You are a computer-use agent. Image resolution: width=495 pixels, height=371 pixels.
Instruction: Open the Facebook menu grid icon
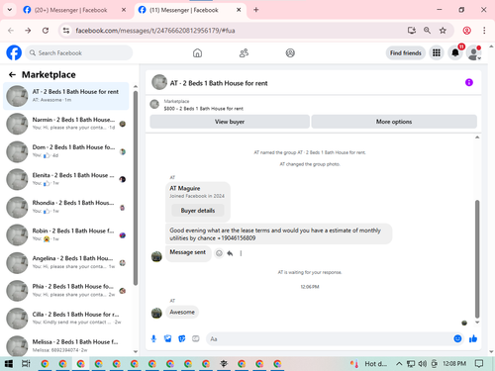[437, 52]
